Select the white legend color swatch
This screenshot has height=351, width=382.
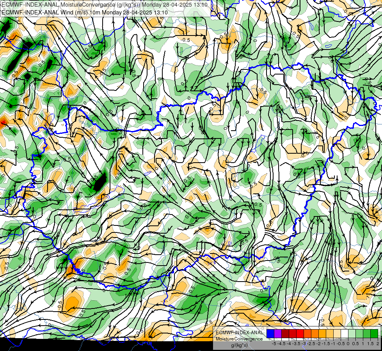tap(345, 333)
